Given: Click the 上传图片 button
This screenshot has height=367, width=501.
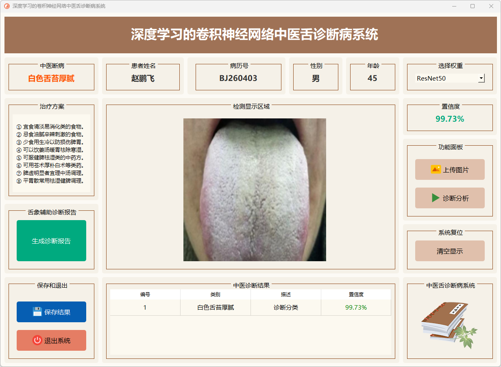Looking at the screenshot, I should tap(450, 170).
